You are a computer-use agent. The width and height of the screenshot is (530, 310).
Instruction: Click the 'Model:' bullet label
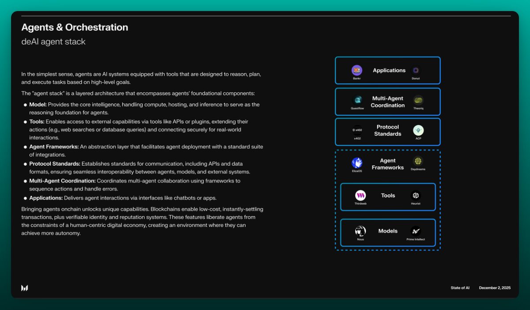click(38, 105)
